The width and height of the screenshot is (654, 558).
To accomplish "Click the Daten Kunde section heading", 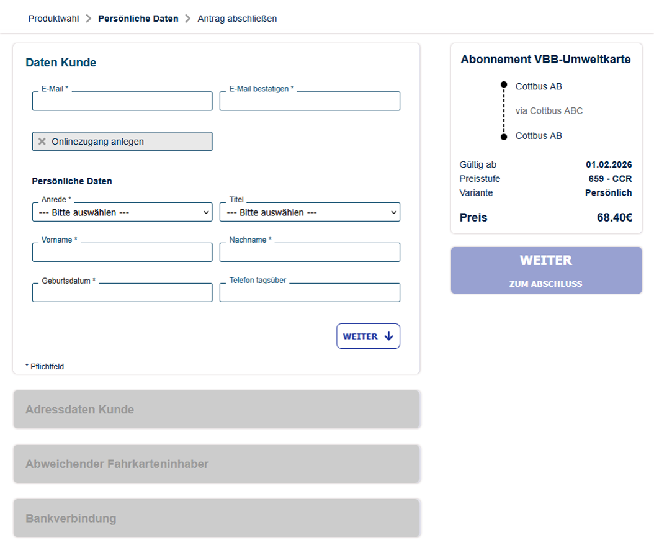I will click(x=61, y=63).
